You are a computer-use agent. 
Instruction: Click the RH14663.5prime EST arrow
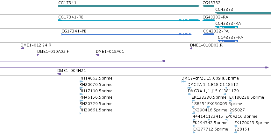point(81,81)
